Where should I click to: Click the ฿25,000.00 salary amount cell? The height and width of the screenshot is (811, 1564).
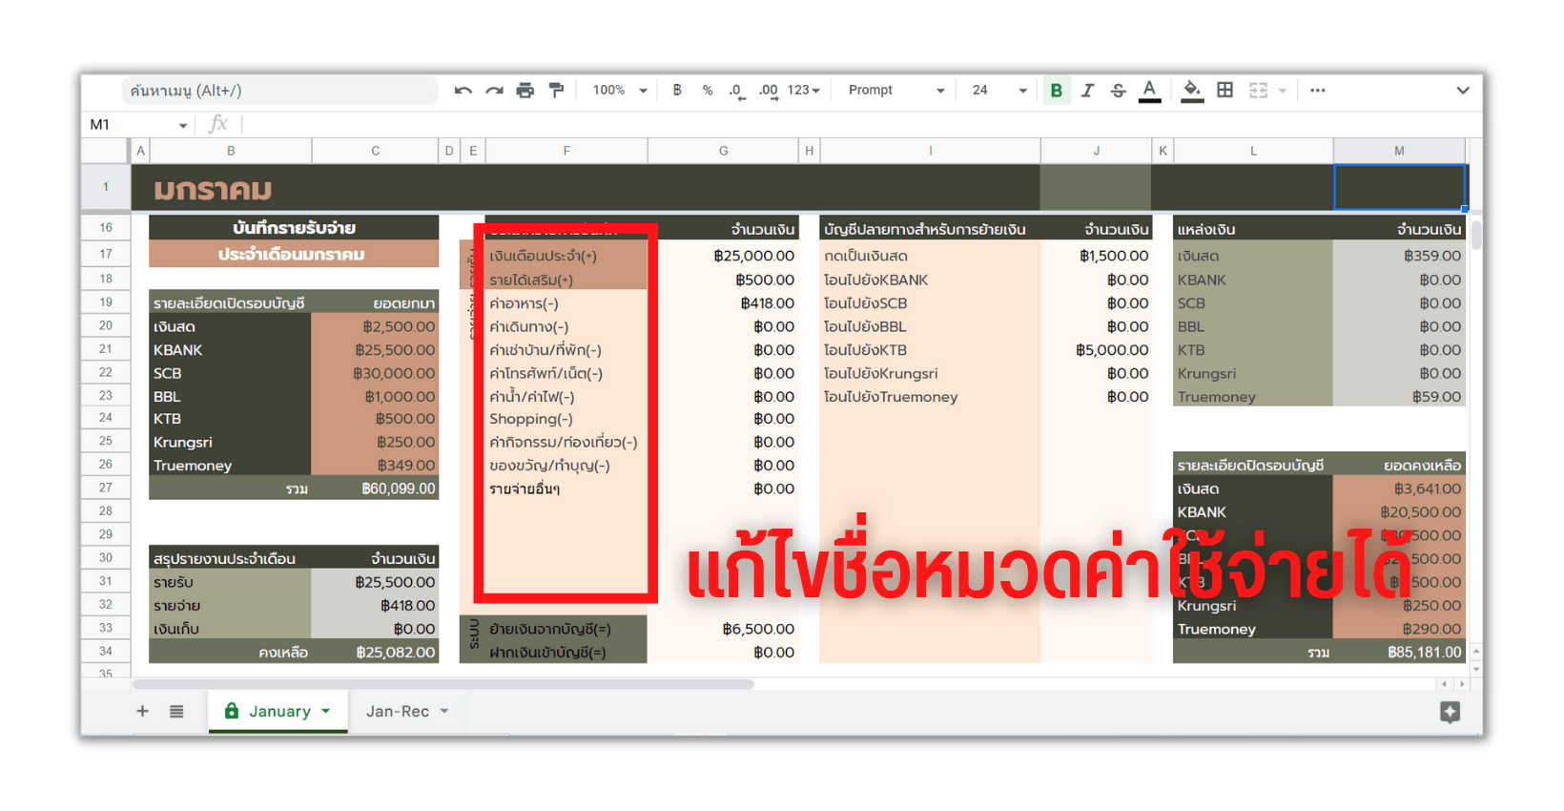coord(724,256)
